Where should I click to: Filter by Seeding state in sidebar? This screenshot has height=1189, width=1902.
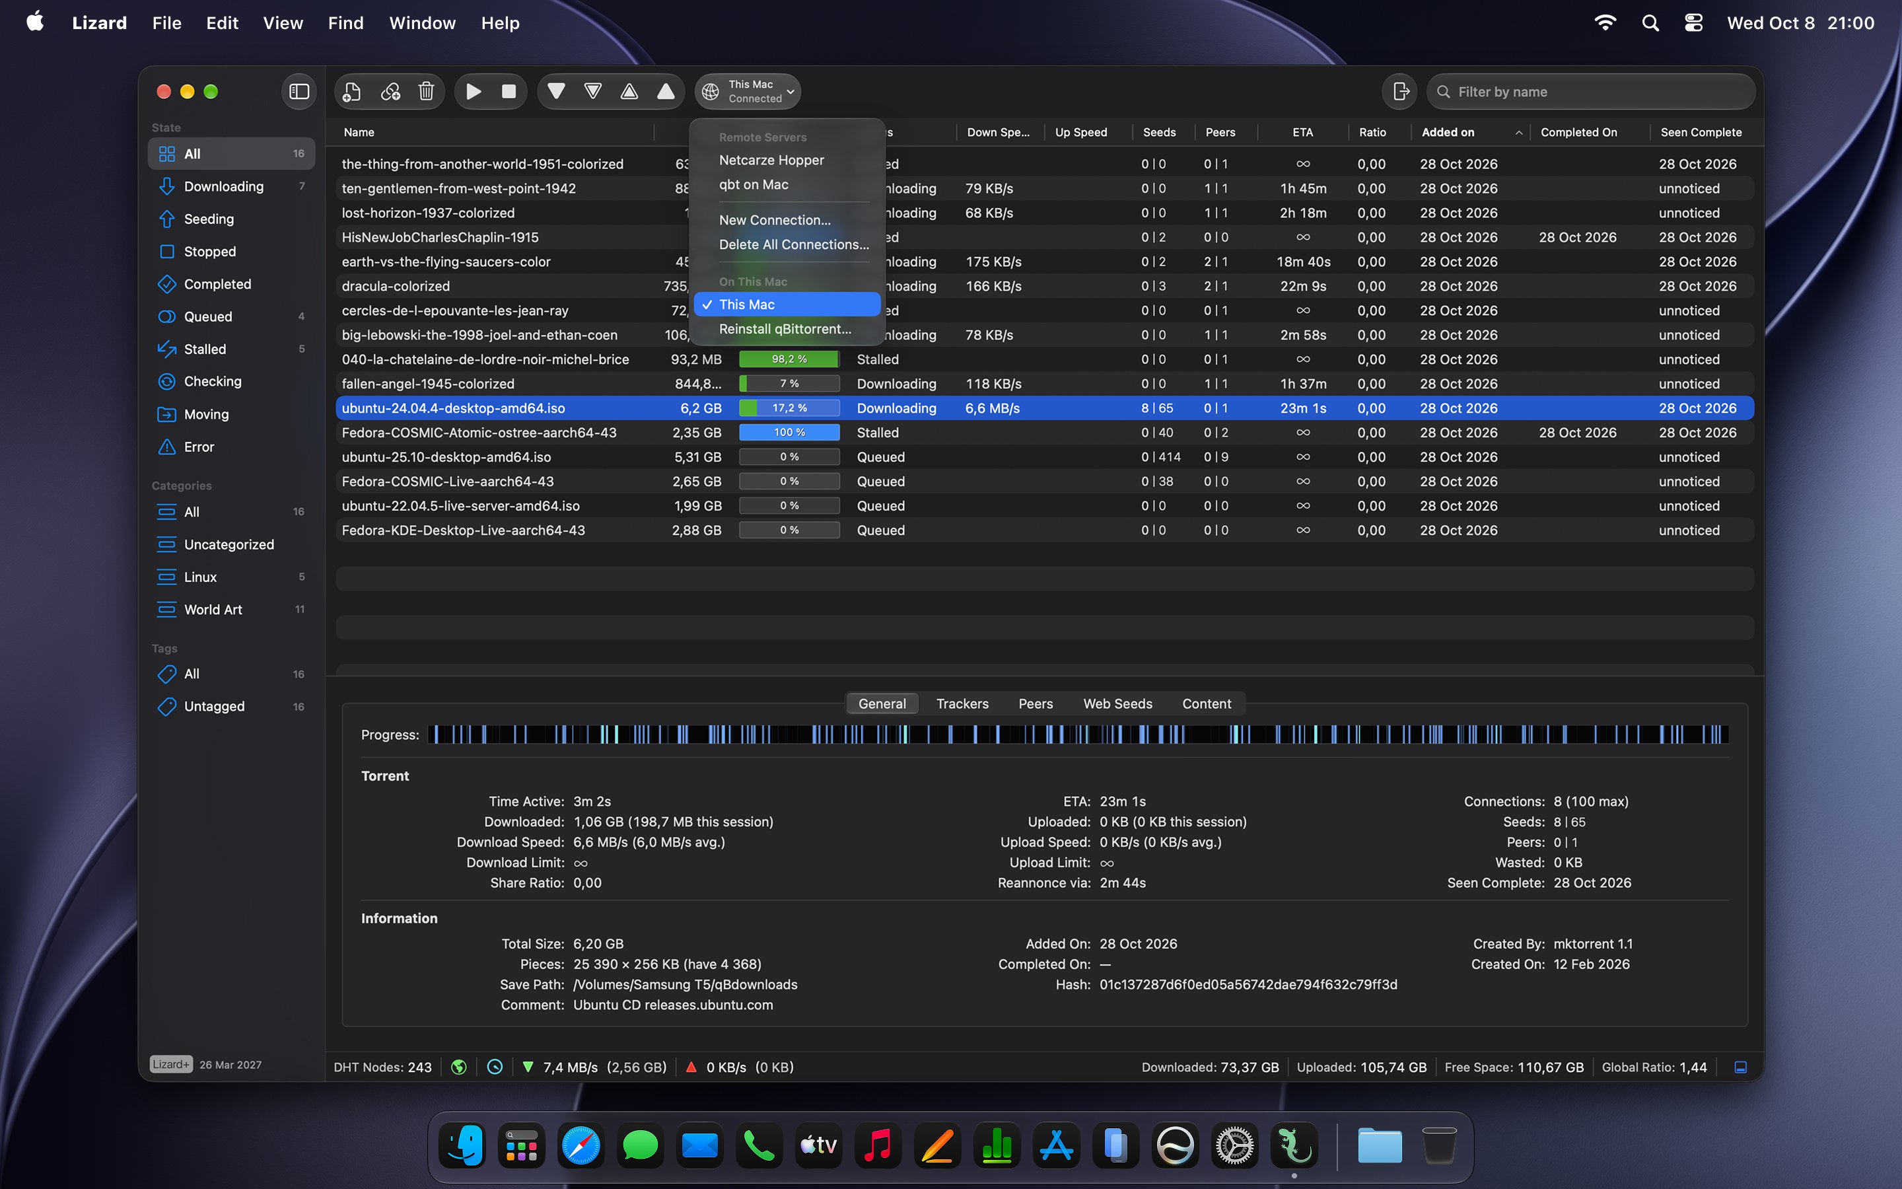coord(231,219)
